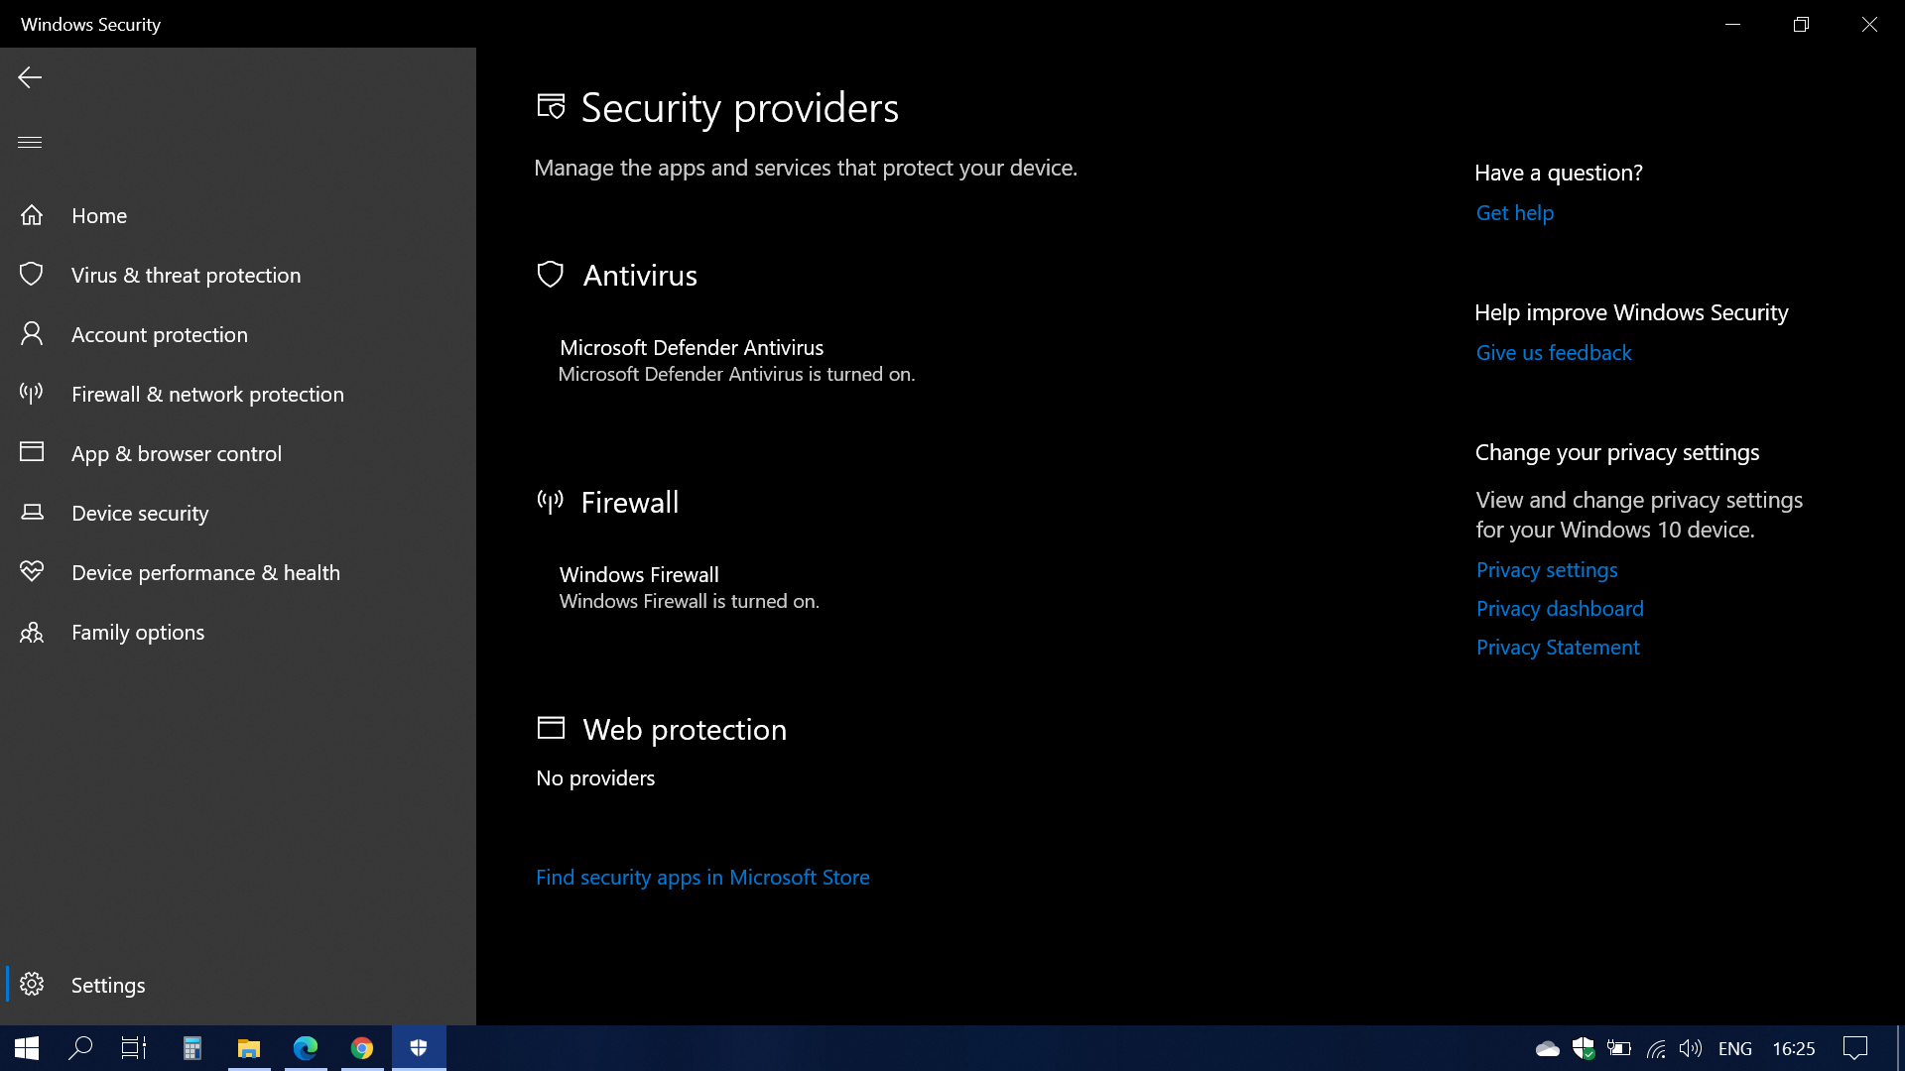This screenshot has width=1905, height=1071.
Task: Click the Settings gear icon
Action: (32, 984)
